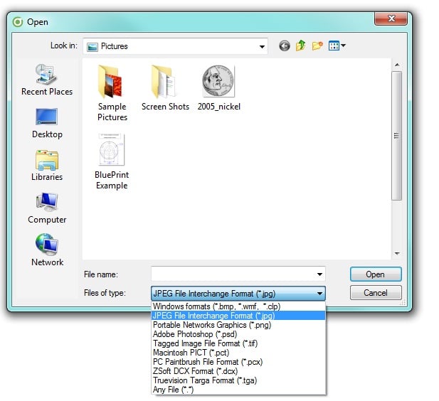Select Adobe Photoshop (*.psd) from list
The image size is (439, 401).
coord(194,334)
